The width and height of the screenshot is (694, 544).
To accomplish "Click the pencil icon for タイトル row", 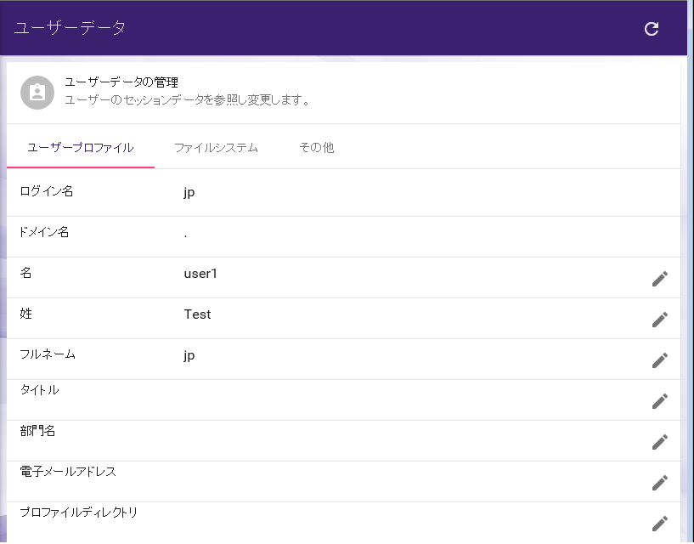I will coord(659,401).
